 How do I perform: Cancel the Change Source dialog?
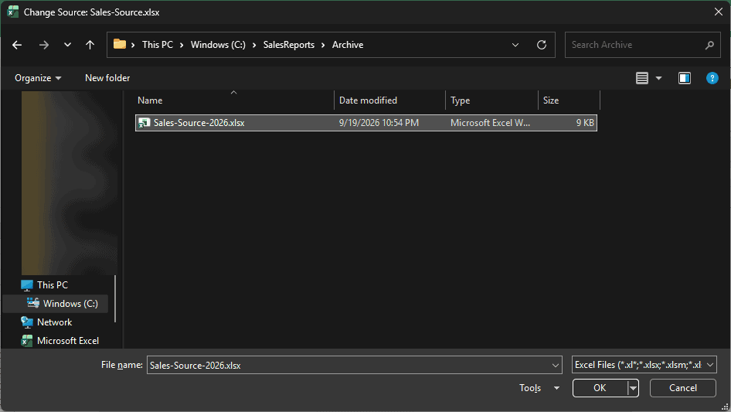coord(683,388)
